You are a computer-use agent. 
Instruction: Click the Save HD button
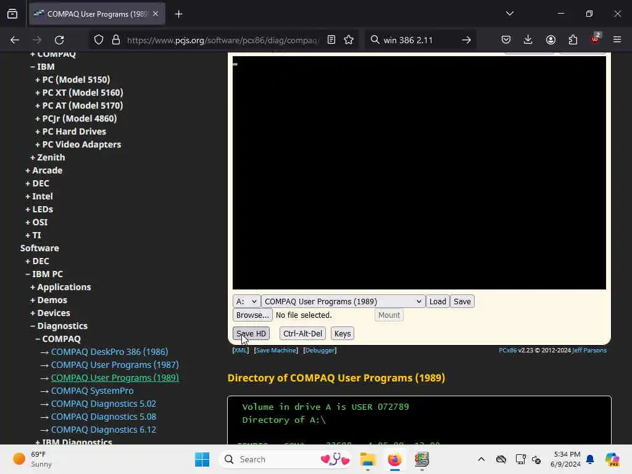coord(251,333)
